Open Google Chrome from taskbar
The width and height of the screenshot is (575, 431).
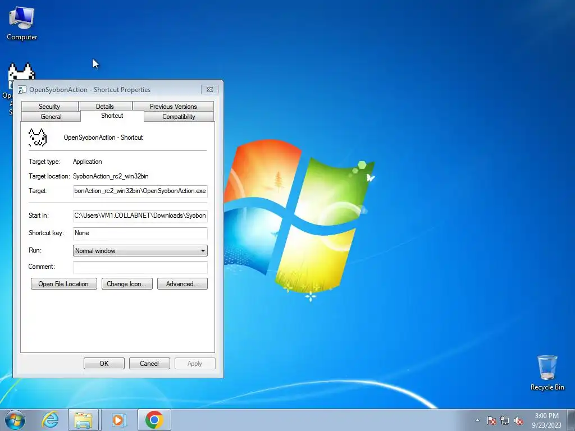(154, 420)
